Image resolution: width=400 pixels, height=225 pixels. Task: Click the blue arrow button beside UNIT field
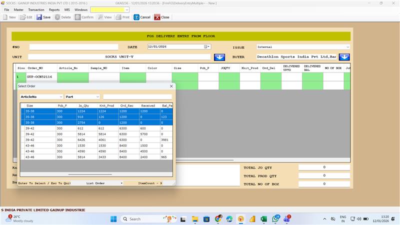click(x=219, y=57)
